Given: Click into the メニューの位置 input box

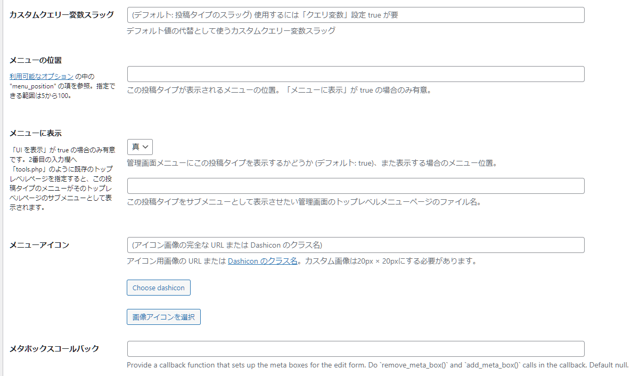Looking at the screenshot, I should point(355,74).
